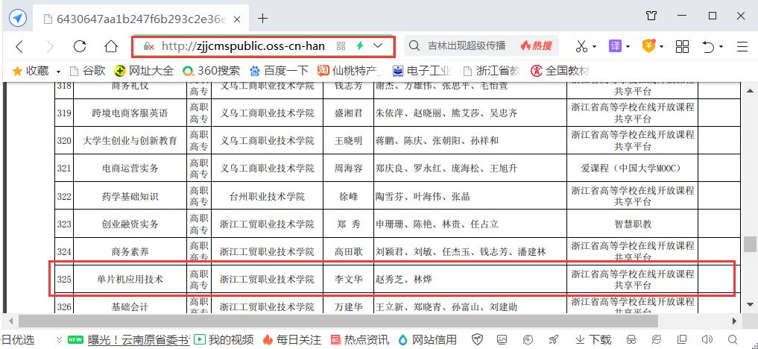Image resolution: width=758 pixels, height=349 pixels.
Task: Click the green lightning speed mode icon
Action: pyautogui.click(x=360, y=46)
